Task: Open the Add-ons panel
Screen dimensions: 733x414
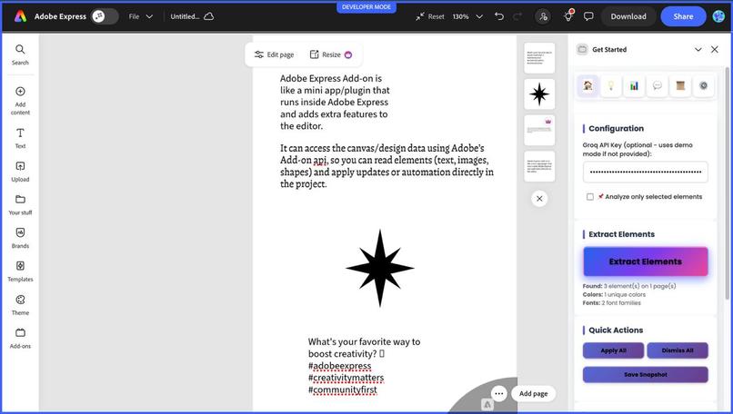Action: tap(20, 339)
